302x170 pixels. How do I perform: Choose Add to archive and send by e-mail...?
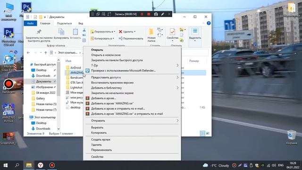(132, 109)
